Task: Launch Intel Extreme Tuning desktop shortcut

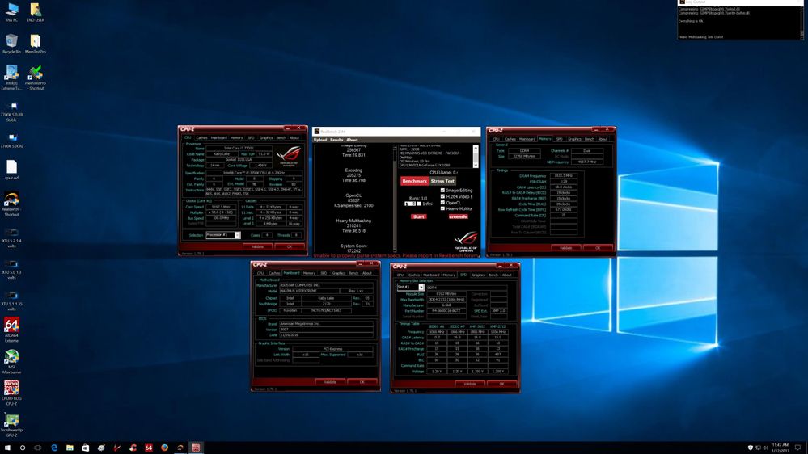Action: click(11, 78)
